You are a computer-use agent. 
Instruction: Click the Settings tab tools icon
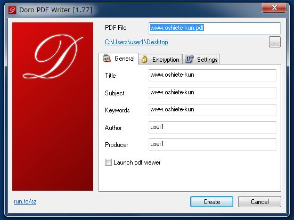[190, 59]
